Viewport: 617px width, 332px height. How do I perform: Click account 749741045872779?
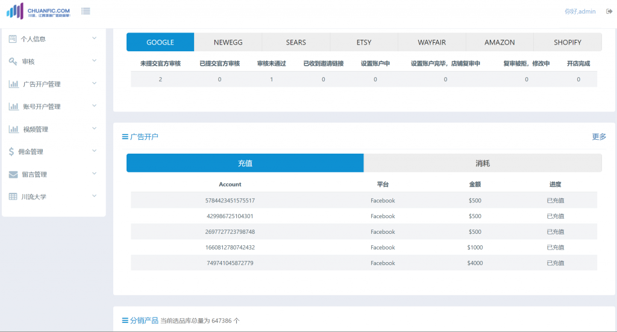coord(230,263)
